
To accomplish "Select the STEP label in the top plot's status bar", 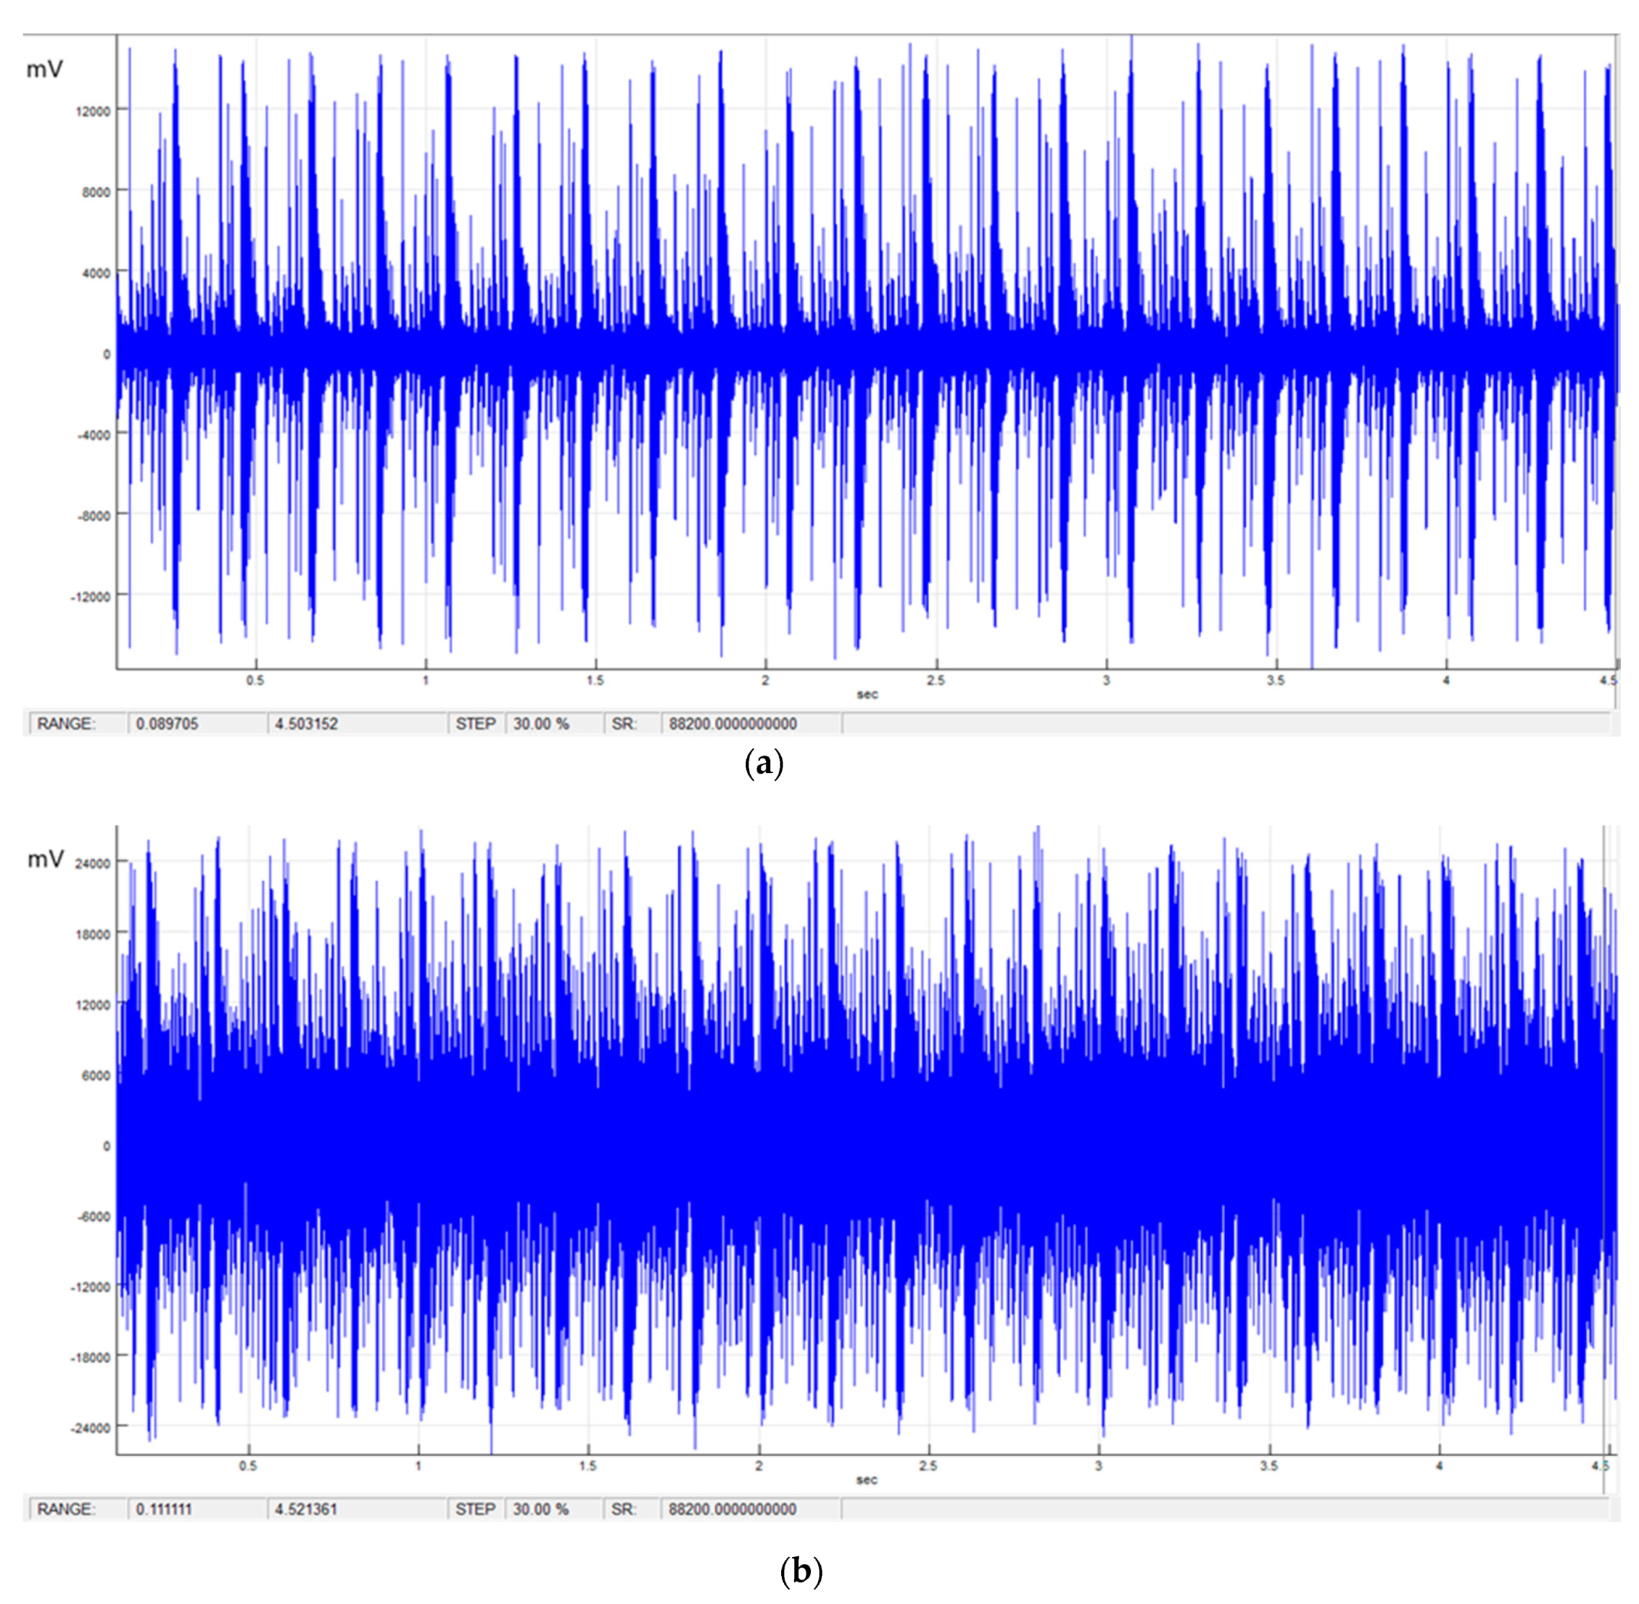I will 475,723.
